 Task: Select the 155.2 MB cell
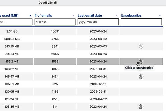pos(17,62)
